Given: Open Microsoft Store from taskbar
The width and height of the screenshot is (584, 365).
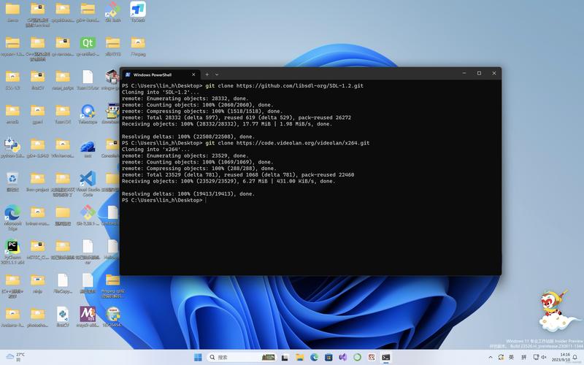Looking at the screenshot, I should point(328,357).
